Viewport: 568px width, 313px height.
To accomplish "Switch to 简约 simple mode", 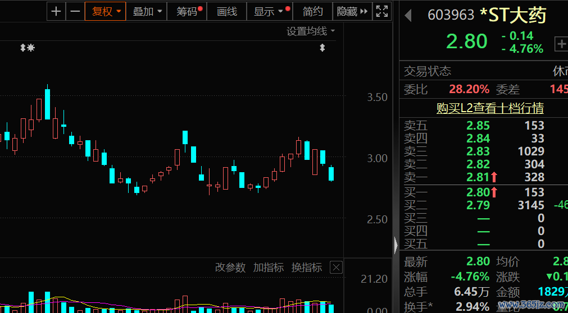I will coord(312,12).
